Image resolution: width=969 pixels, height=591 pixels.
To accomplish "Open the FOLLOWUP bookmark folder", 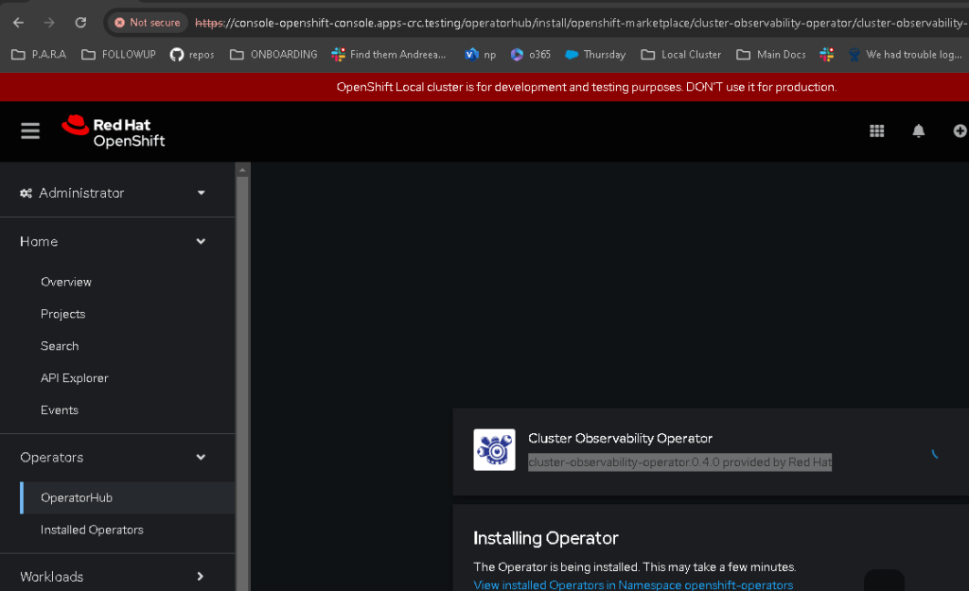I will pyautogui.click(x=118, y=54).
